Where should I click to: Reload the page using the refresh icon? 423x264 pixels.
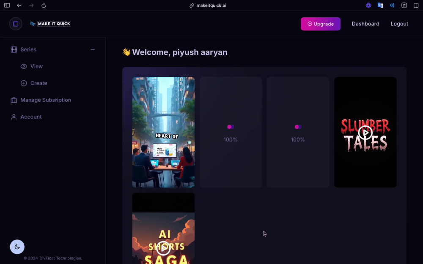click(x=44, y=5)
